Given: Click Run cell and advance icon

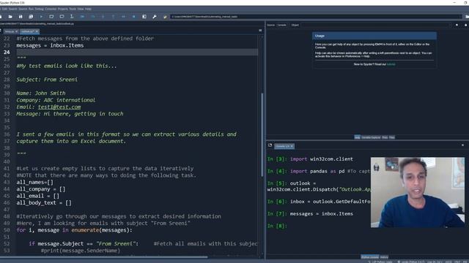Looking at the screenshot, I should click(62, 17).
